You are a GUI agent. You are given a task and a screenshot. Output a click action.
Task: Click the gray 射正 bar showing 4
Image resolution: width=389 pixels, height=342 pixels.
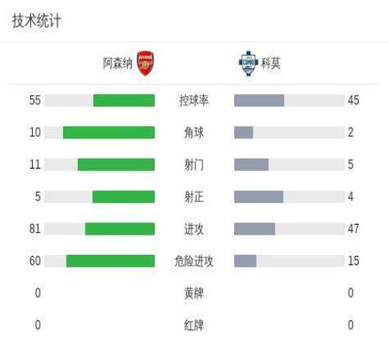click(x=258, y=197)
